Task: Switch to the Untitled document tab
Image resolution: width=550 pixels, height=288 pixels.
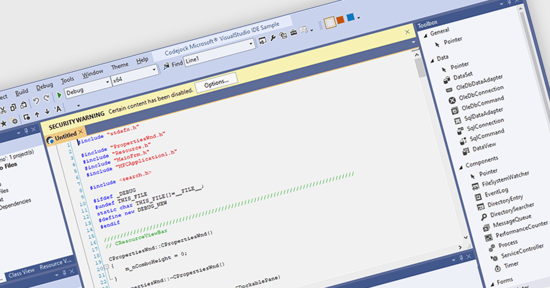Action: coord(66,136)
